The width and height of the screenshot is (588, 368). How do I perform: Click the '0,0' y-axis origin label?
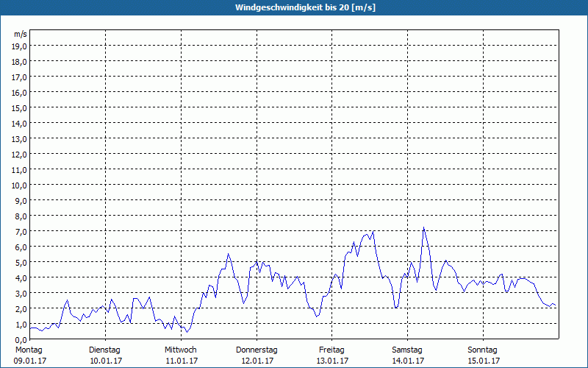tap(20, 339)
